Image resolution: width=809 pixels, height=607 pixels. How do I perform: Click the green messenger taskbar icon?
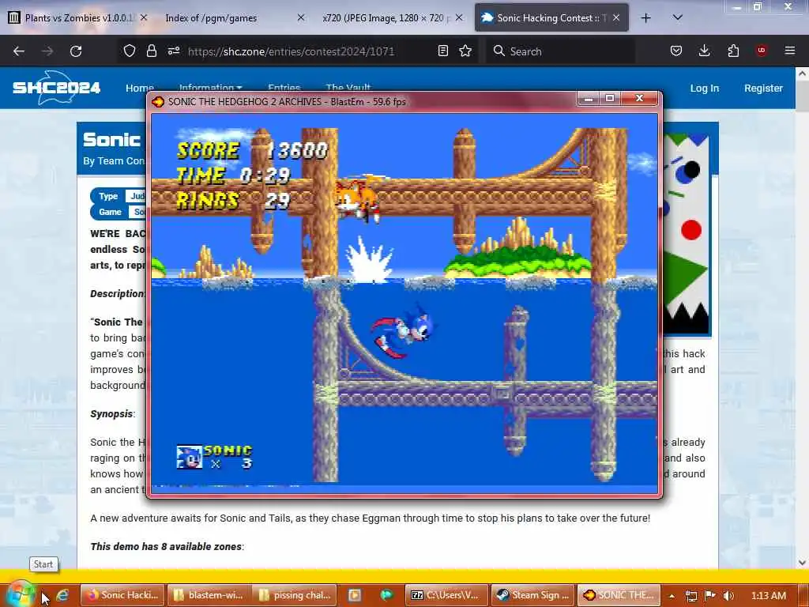tap(387, 595)
